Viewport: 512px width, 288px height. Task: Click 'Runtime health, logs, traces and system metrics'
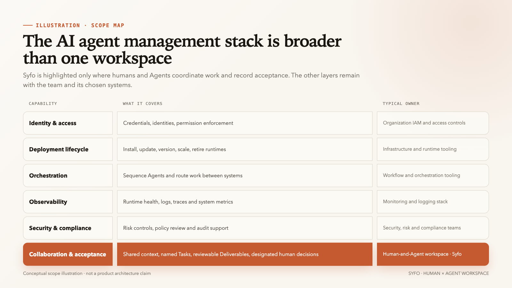click(178, 202)
